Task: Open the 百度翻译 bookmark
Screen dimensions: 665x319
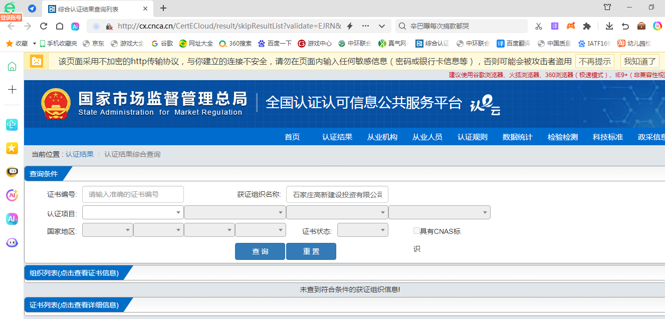Action: pos(513,44)
